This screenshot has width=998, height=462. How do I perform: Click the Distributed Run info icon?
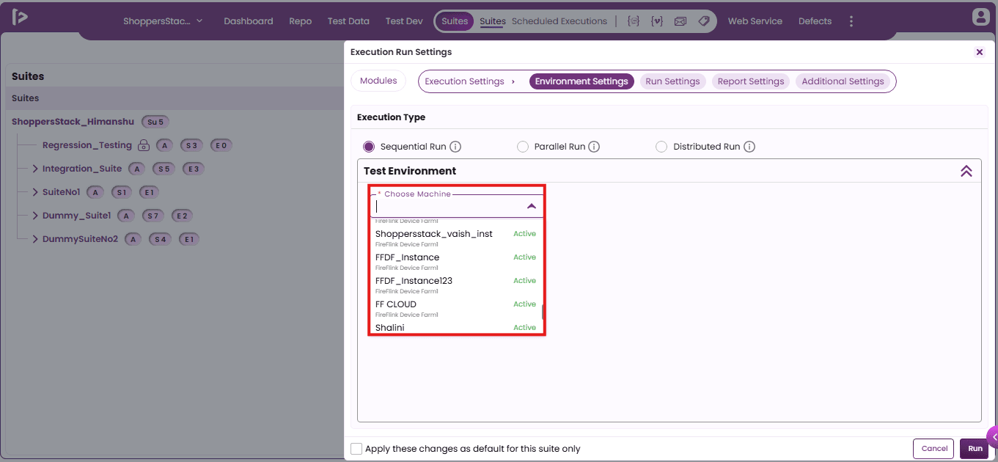click(x=749, y=147)
